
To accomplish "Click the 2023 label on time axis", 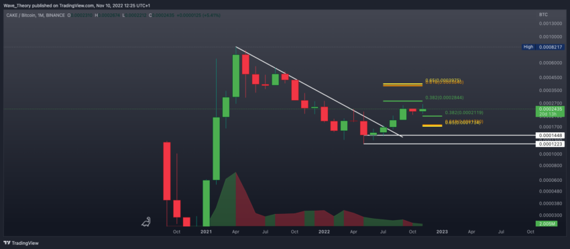I will click(x=442, y=232).
